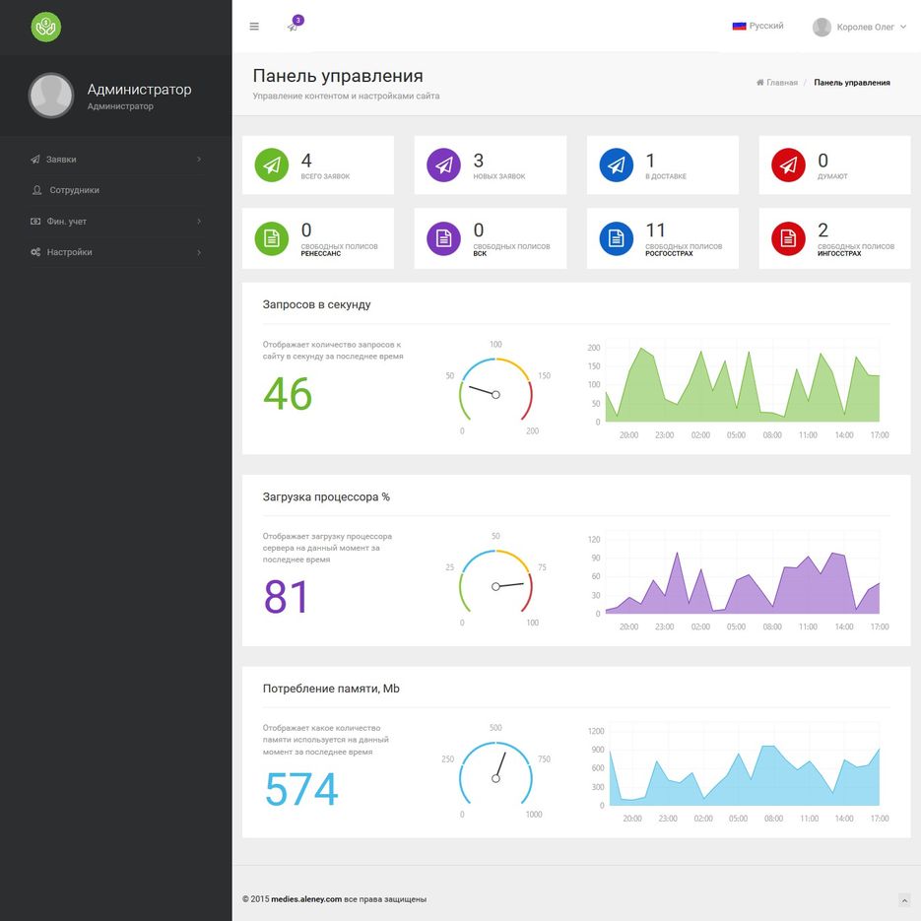Click the blue value 574
The width and height of the screenshot is (921, 921).
point(301,789)
